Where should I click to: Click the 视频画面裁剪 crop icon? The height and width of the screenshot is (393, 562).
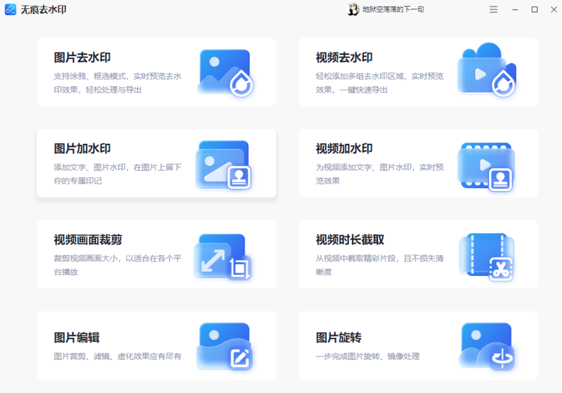223,256
